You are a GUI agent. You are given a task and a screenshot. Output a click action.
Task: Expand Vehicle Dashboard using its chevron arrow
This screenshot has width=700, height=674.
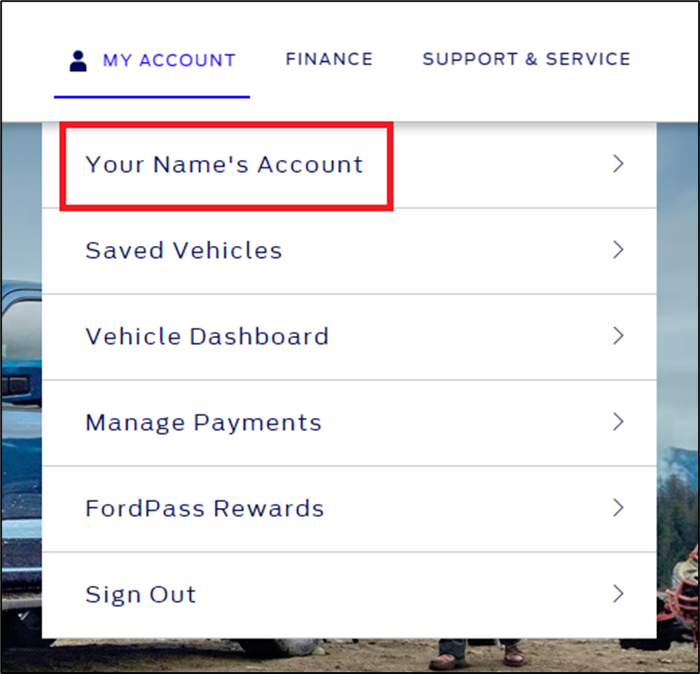(618, 336)
